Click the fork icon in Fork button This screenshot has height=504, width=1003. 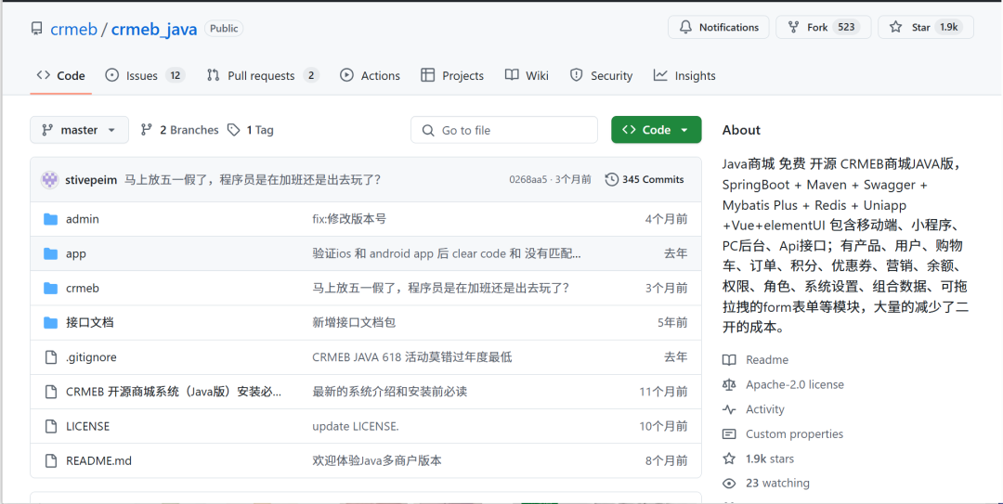coord(794,28)
